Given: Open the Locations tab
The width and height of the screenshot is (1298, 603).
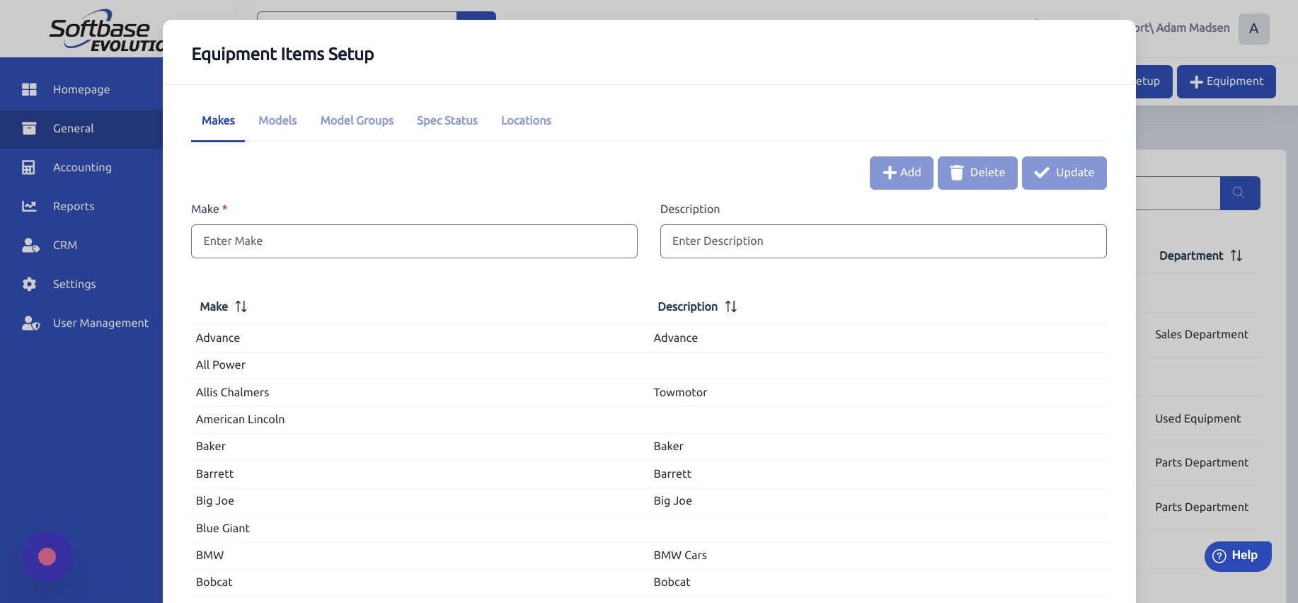Looking at the screenshot, I should click(526, 120).
